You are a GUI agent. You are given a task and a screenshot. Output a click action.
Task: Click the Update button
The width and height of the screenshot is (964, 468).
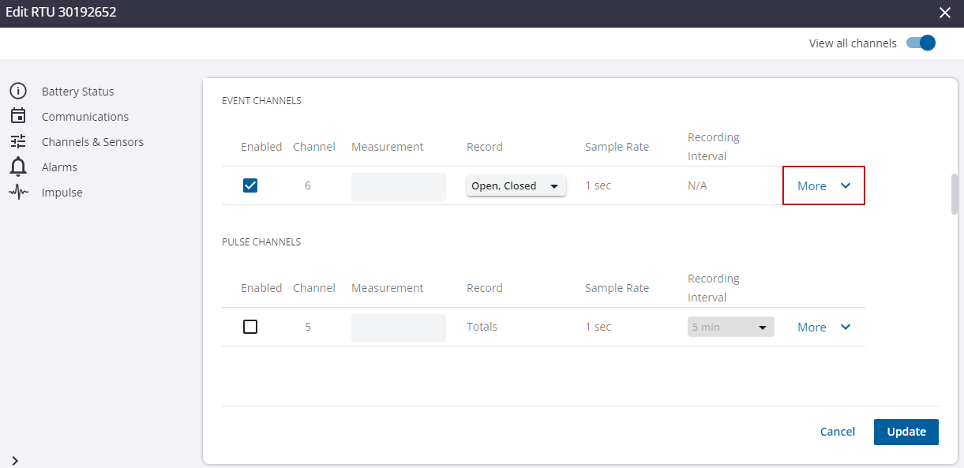coord(906,432)
